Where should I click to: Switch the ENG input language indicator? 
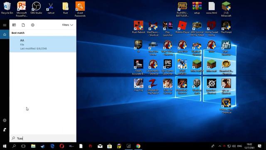pyautogui.click(x=239, y=146)
